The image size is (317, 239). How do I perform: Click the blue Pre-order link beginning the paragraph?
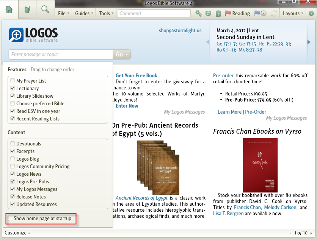(223, 75)
